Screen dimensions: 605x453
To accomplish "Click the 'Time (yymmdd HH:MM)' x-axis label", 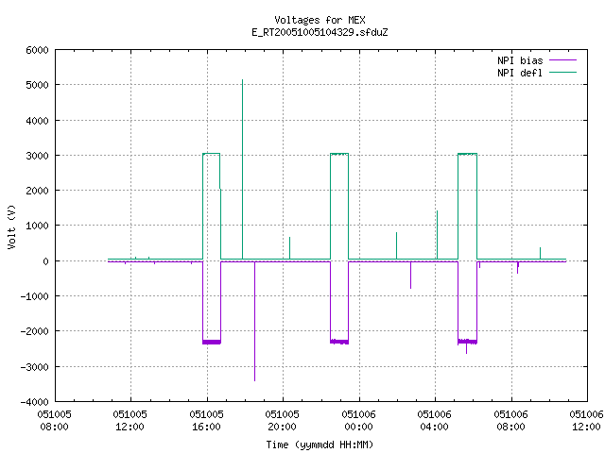I will coord(320,445).
